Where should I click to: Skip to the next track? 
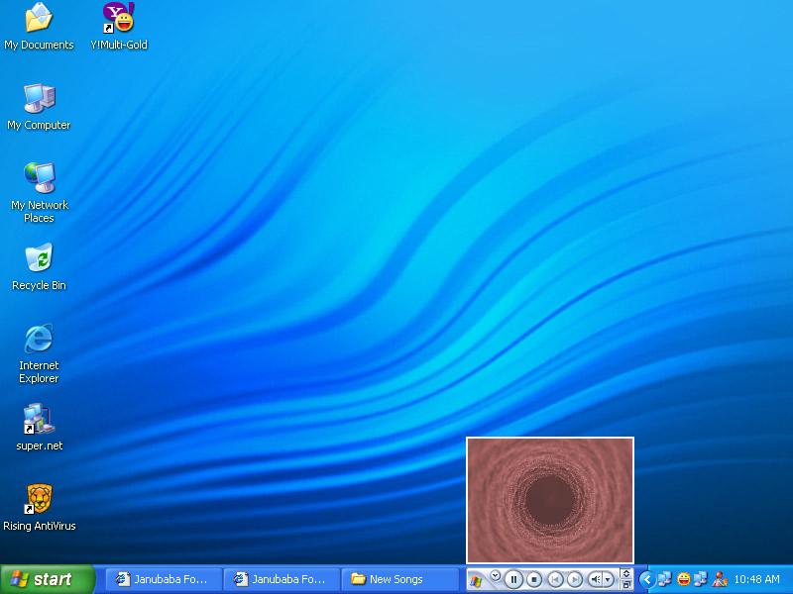pos(575,579)
